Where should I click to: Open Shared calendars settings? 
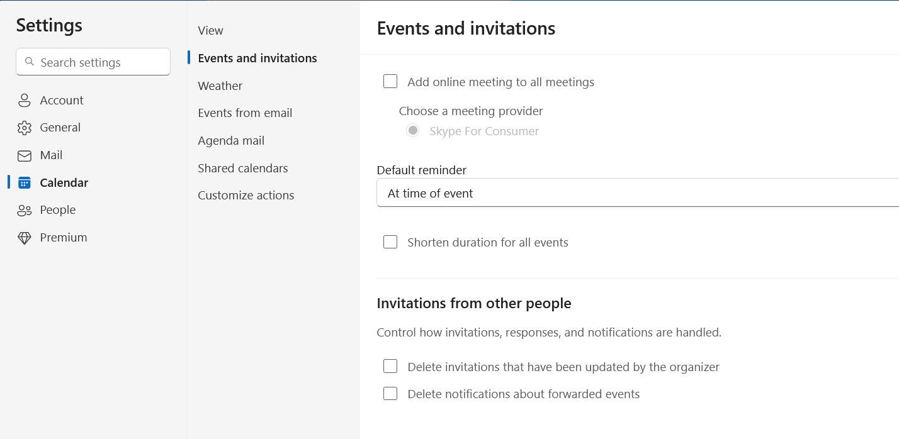[243, 168]
